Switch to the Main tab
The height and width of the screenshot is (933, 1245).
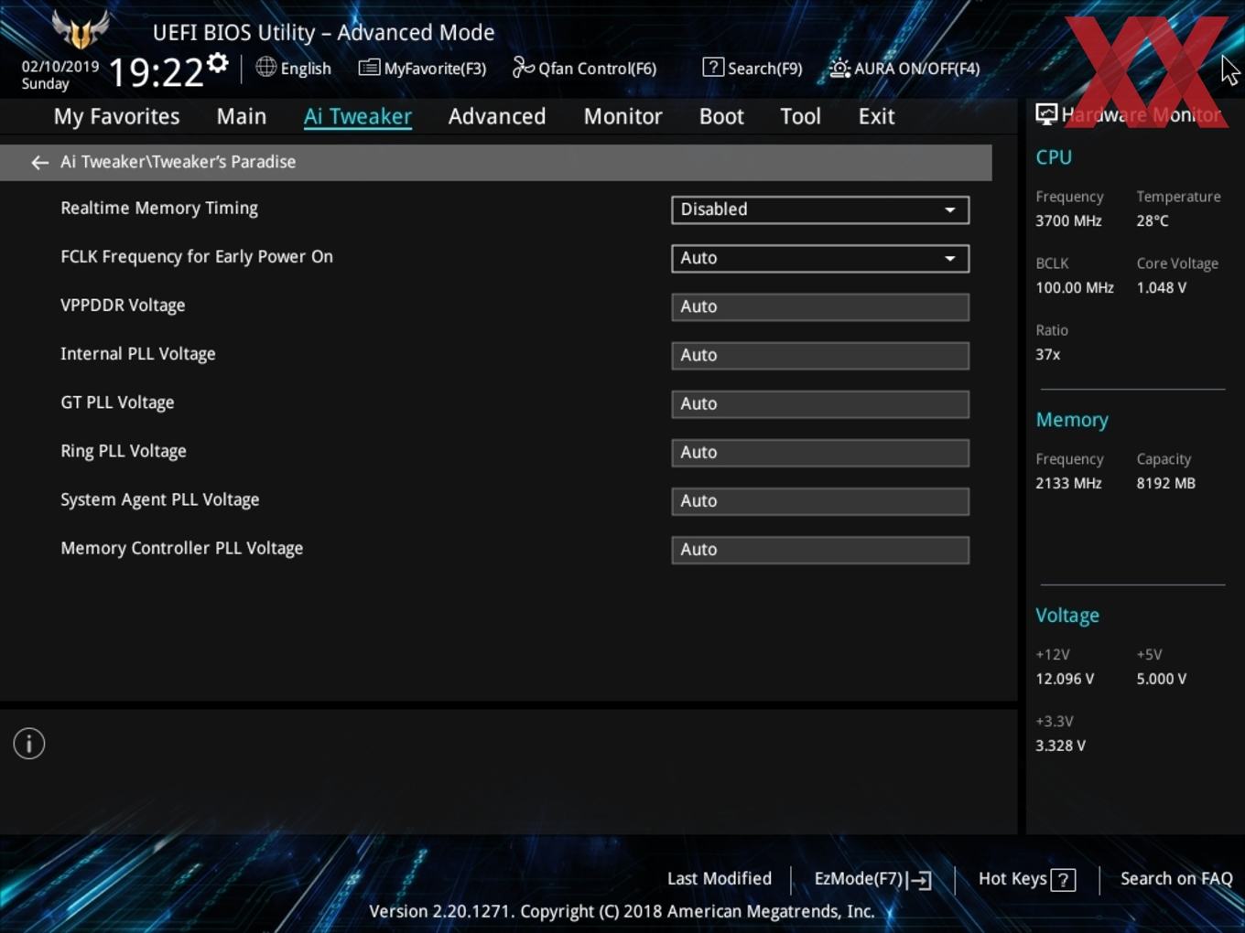tap(242, 117)
